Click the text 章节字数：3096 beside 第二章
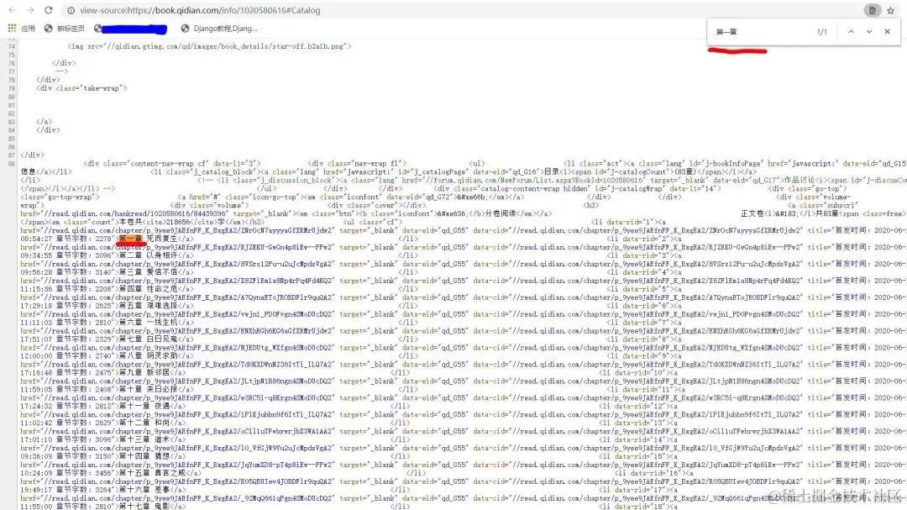This screenshot has height=510, width=907. [x=85, y=255]
